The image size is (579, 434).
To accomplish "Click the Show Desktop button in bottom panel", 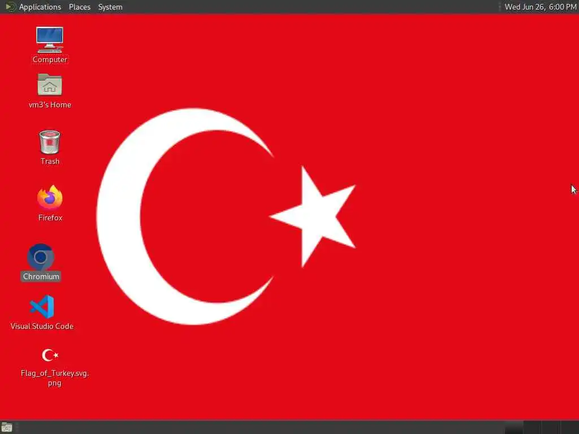I will [x=7, y=427].
